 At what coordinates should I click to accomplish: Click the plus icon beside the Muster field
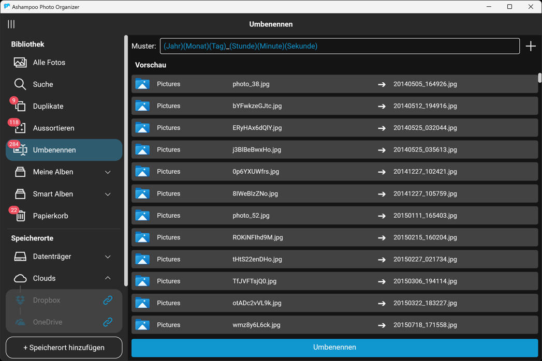point(531,46)
